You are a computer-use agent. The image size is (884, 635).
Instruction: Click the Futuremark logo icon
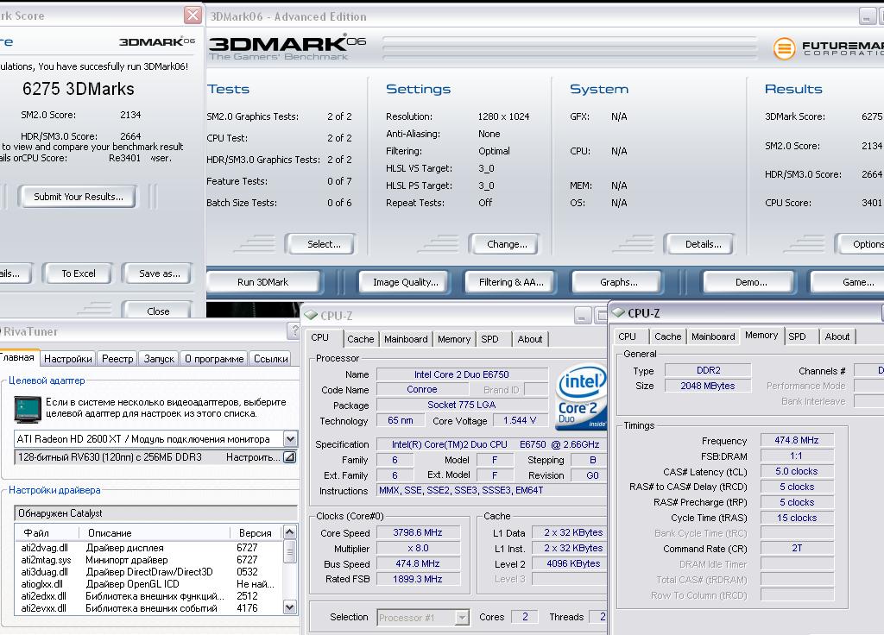[784, 48]
